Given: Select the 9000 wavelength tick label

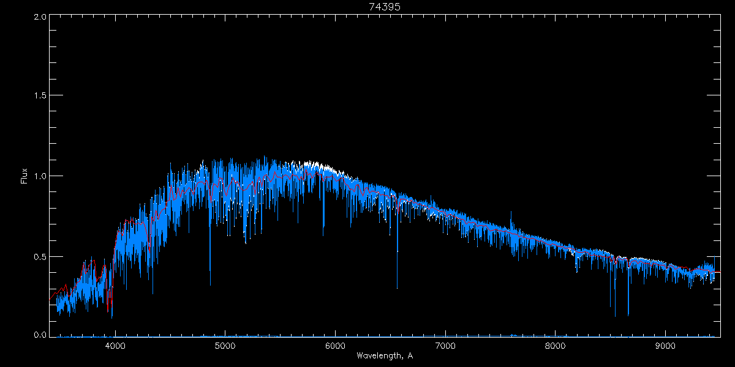Looking at the screenshot, I should pyautogui.click(x=665, y=346).
